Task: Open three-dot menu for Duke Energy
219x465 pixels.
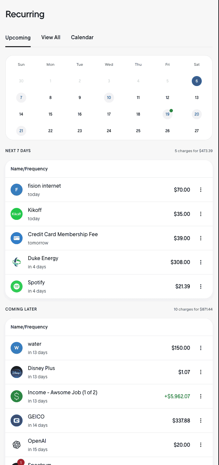Action: (201, 262)
